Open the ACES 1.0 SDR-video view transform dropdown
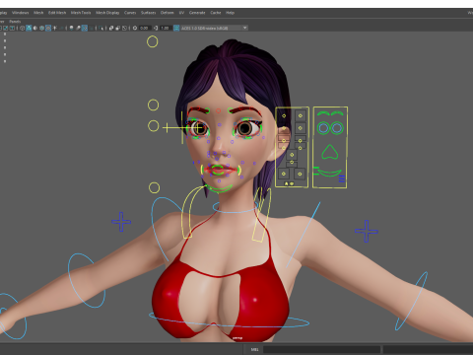Screen dimensions: 473x355 coord(214,28)
